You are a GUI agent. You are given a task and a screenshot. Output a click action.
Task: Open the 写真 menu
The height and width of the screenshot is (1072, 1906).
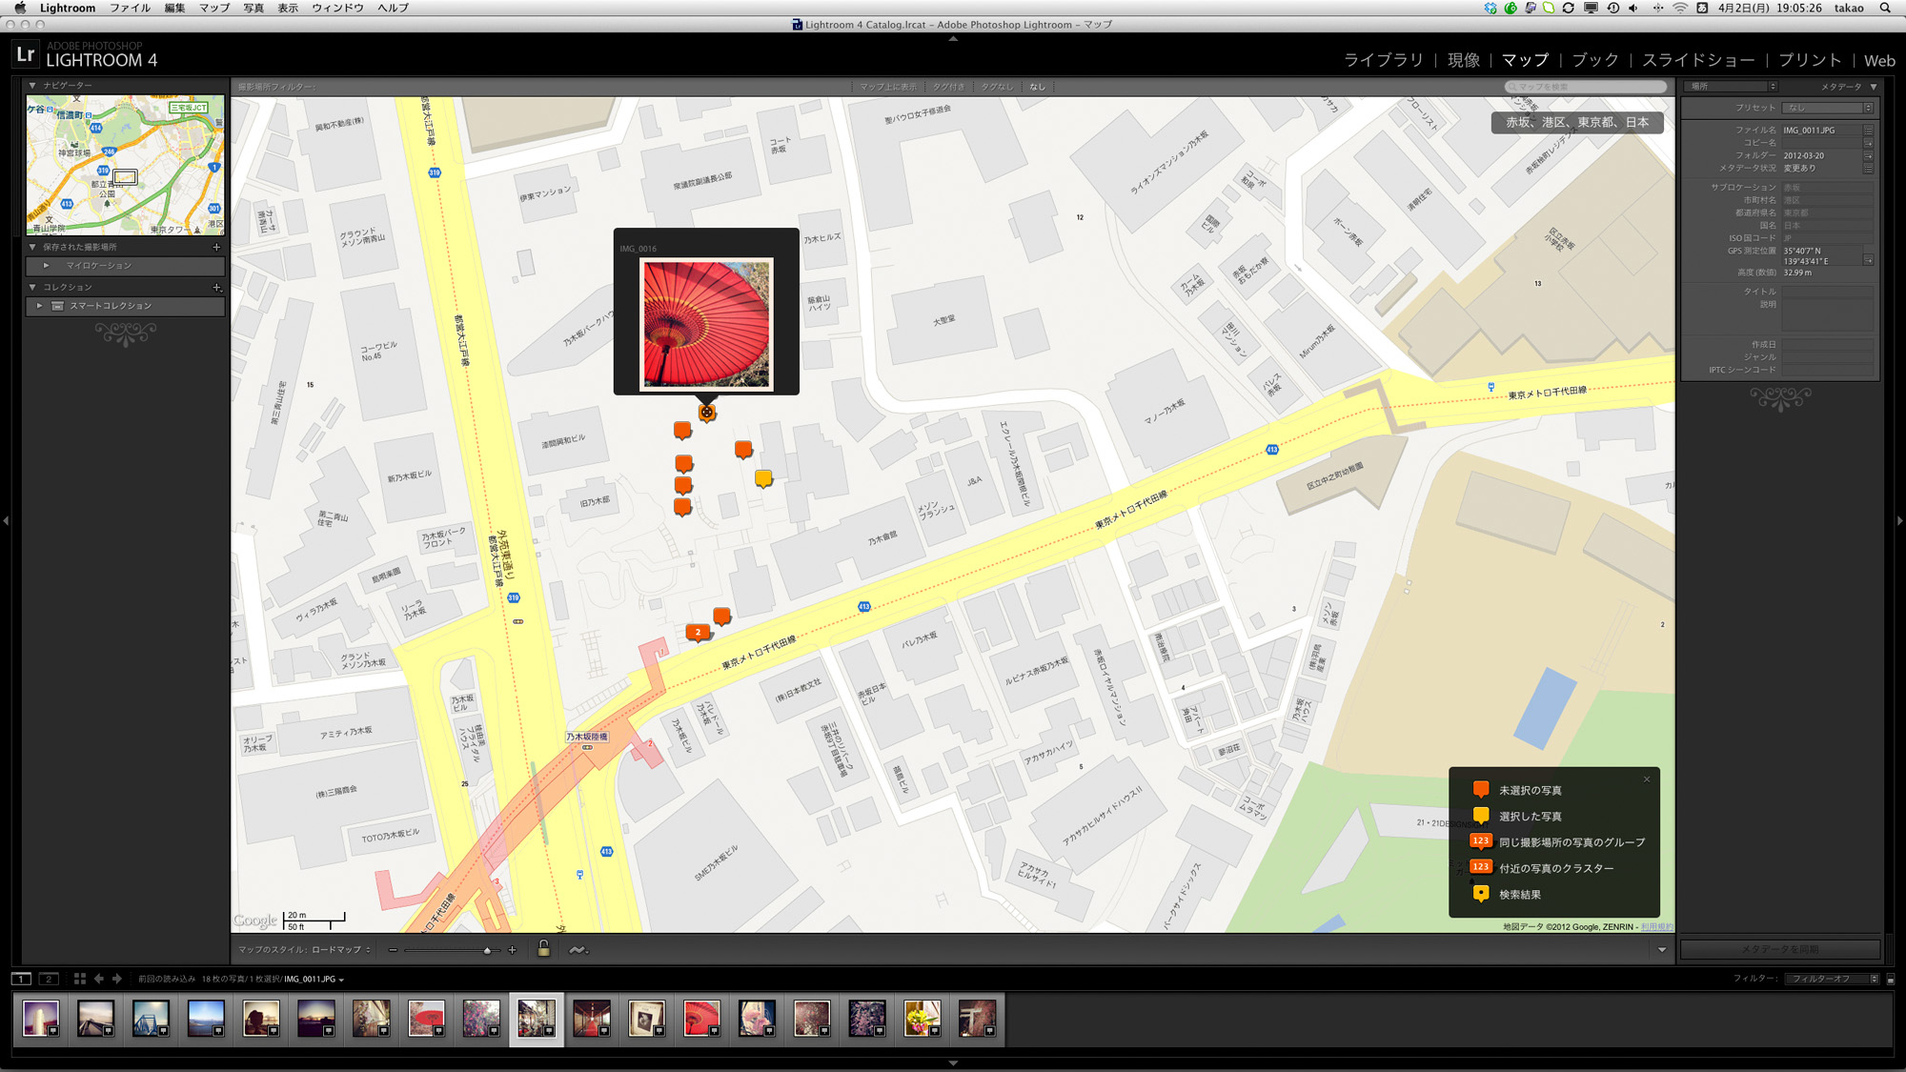click(x=253, y=8)
